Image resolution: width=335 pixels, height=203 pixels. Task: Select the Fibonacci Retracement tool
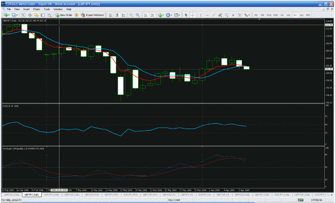[227, 15]
